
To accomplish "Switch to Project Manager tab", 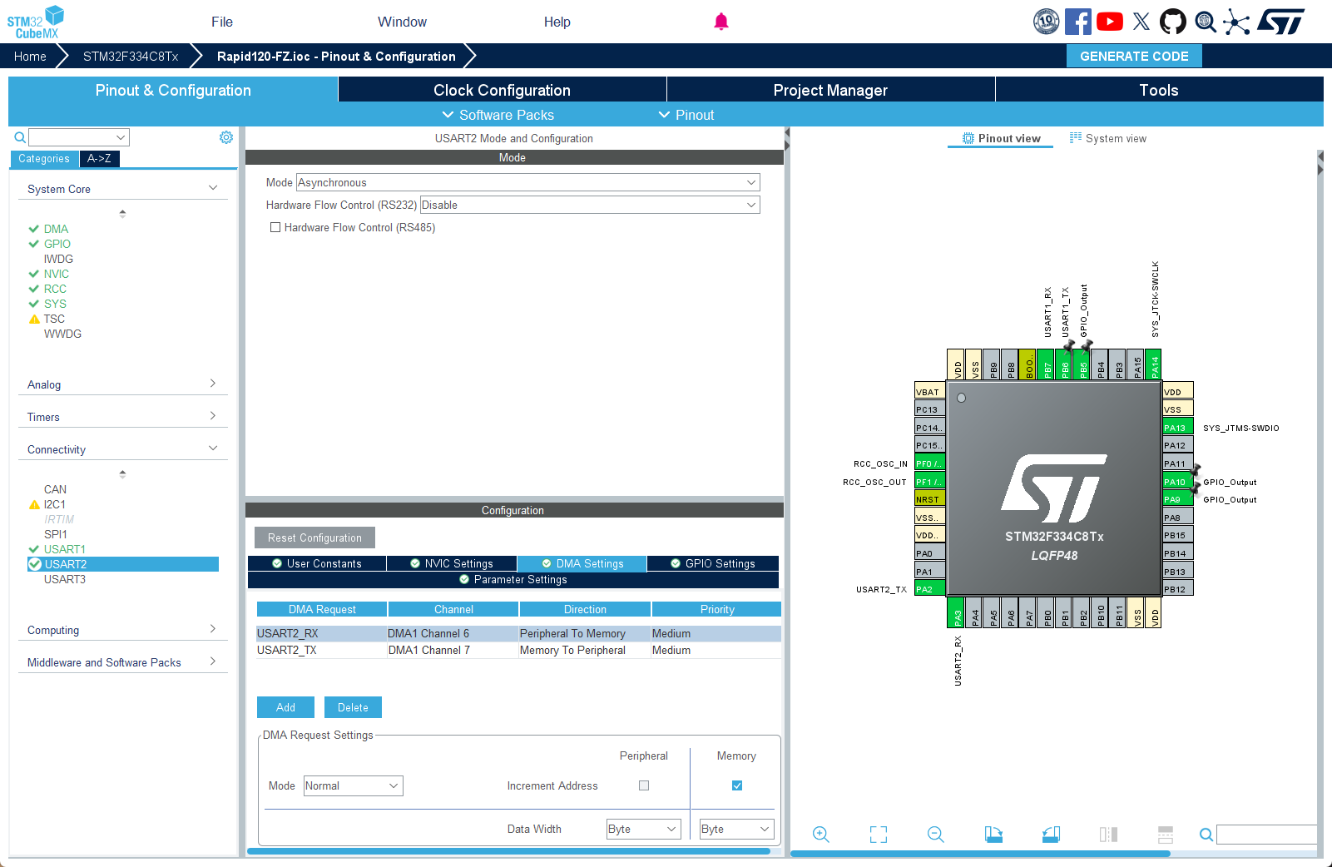I will pyautogui.click(x=830, y=90).
